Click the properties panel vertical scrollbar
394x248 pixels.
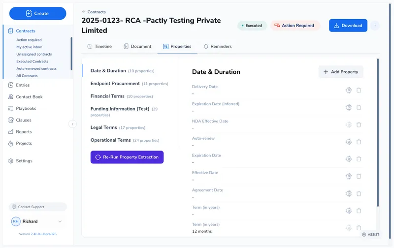(378, 133)
